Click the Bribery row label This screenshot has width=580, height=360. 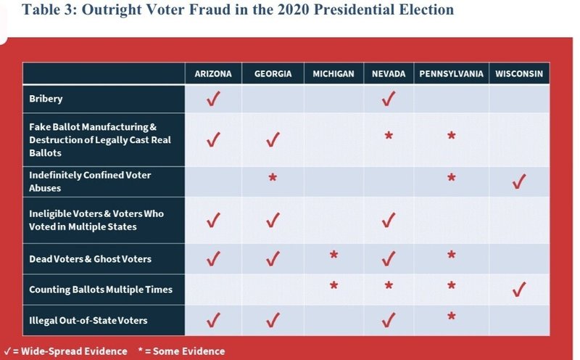click(46, 99)
